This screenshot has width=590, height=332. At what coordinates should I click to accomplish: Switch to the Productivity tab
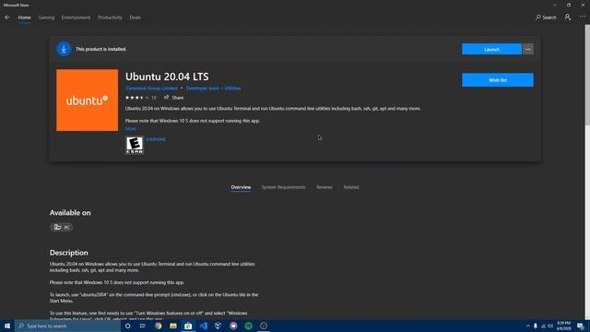(x=110, y=18)
